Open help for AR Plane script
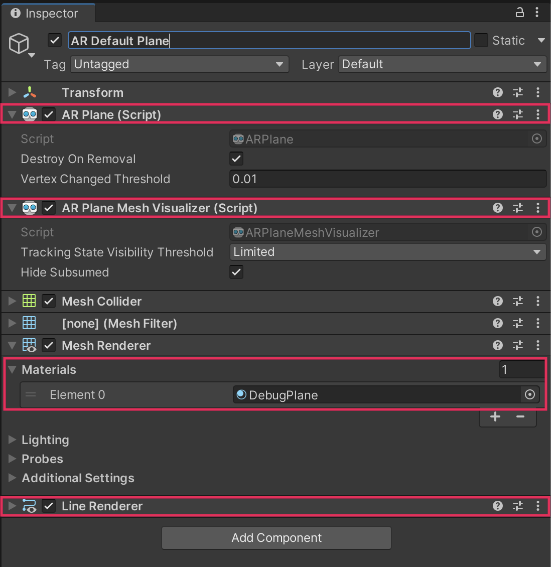Viewport: 551px width, 567px height. tap(498, 114)
